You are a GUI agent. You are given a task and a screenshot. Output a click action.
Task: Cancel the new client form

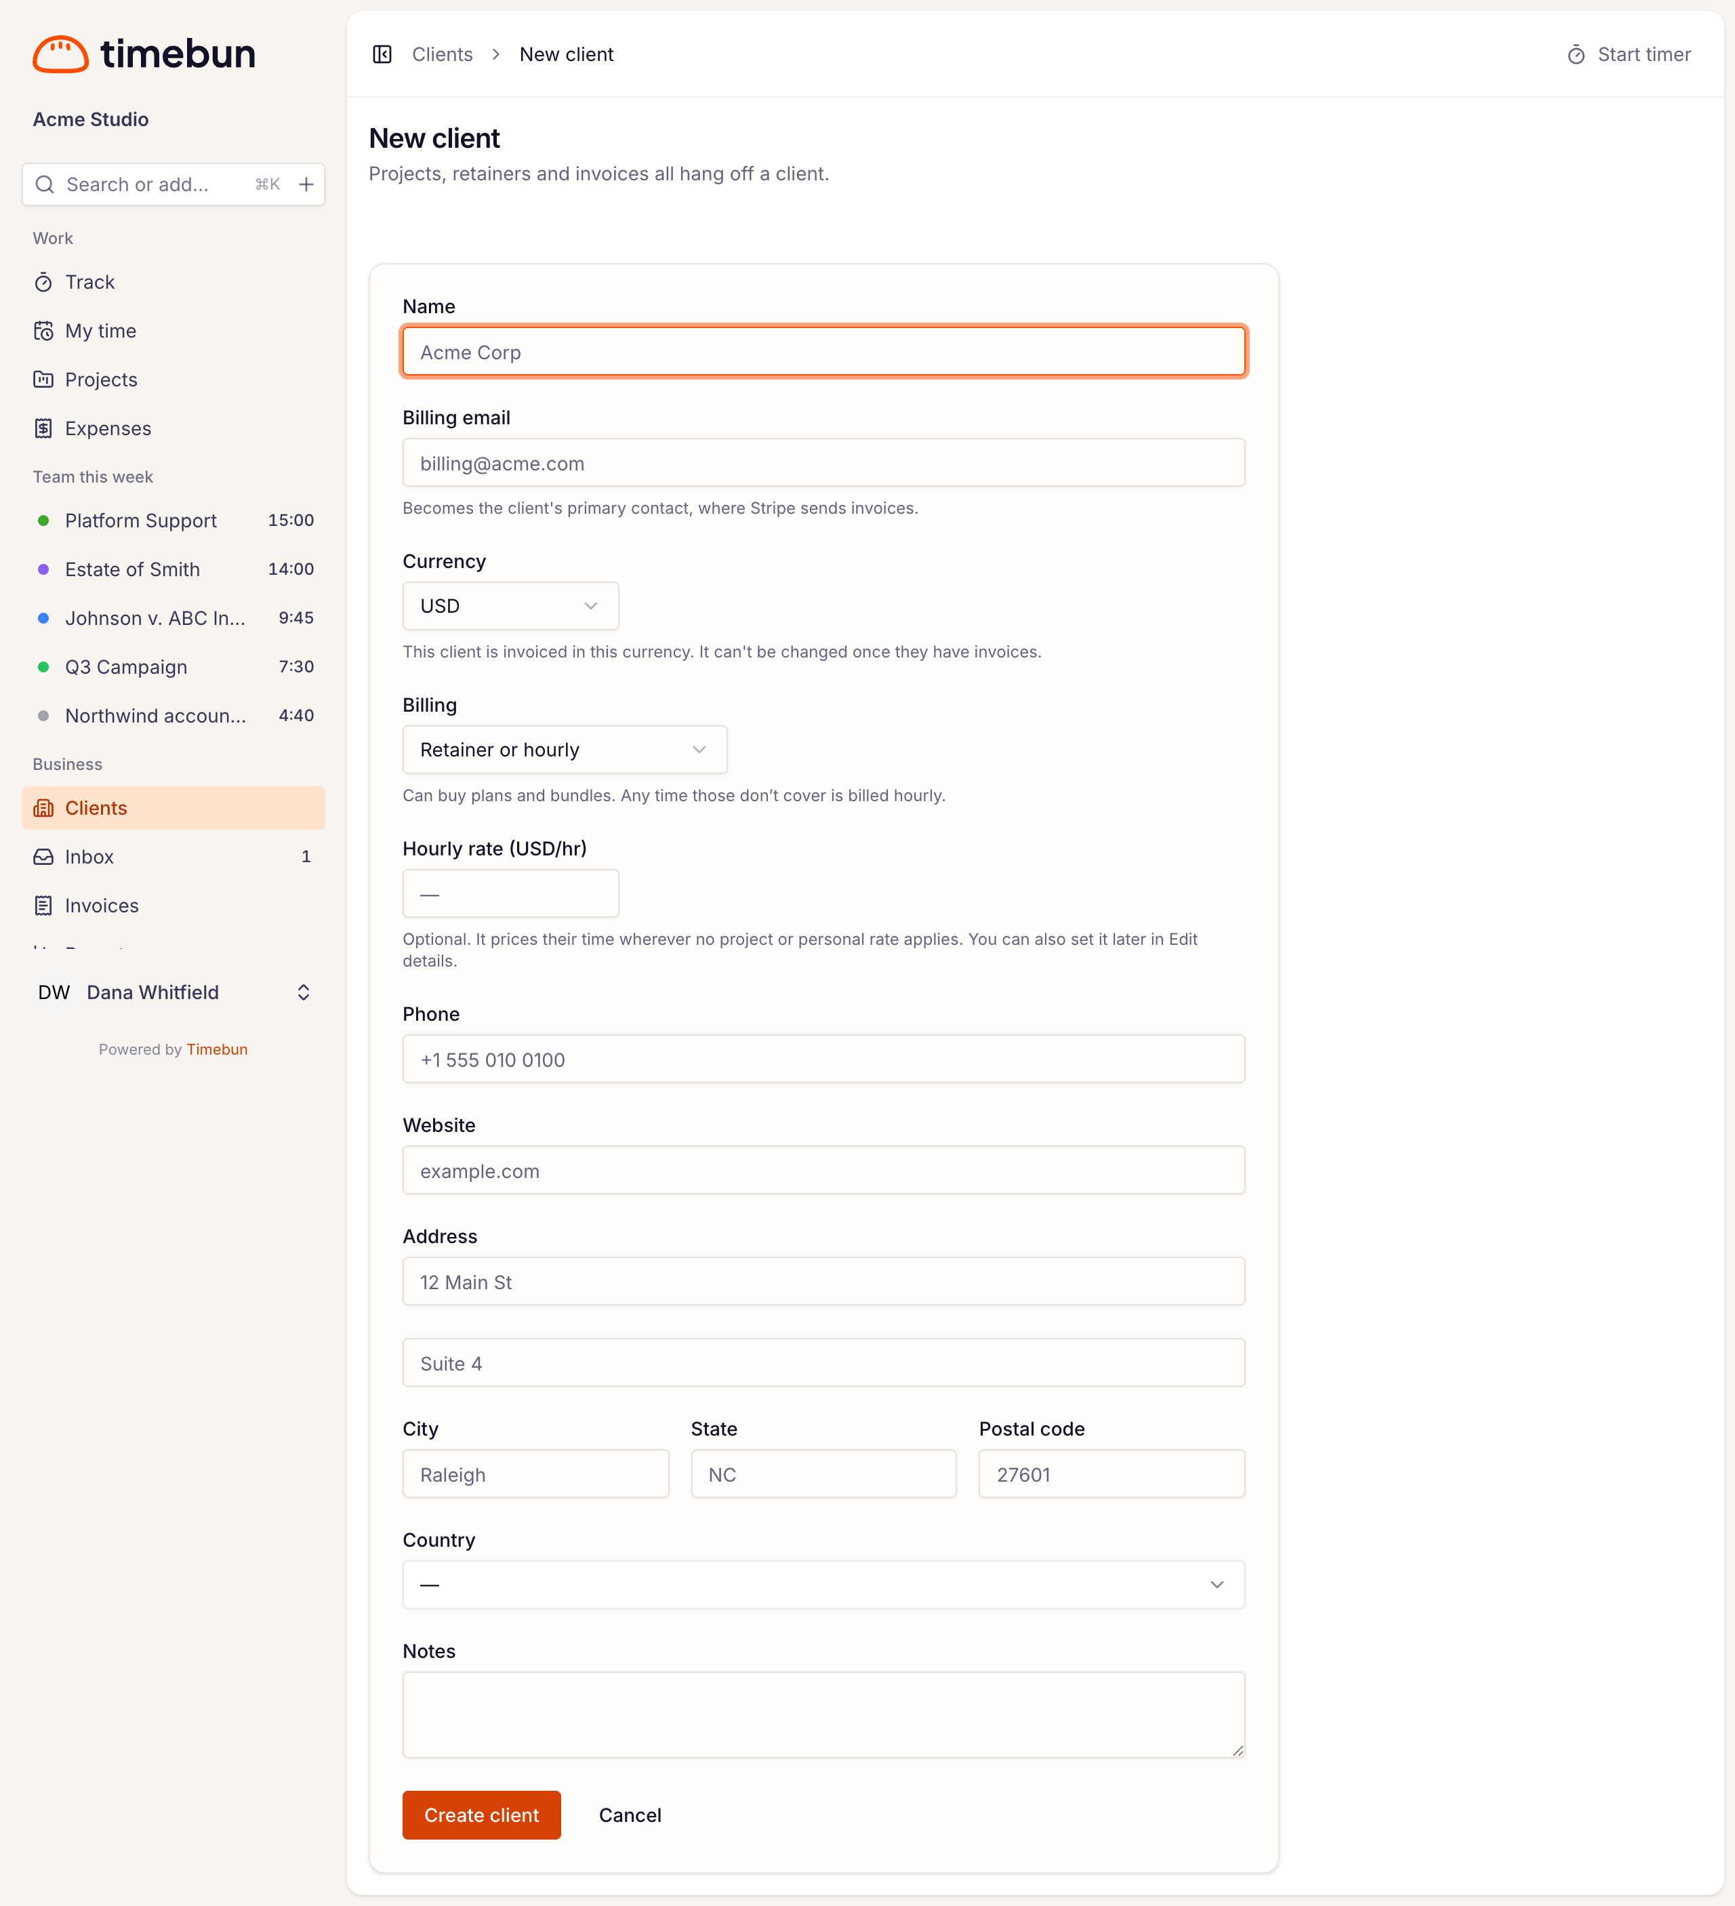pos(630,1815)
